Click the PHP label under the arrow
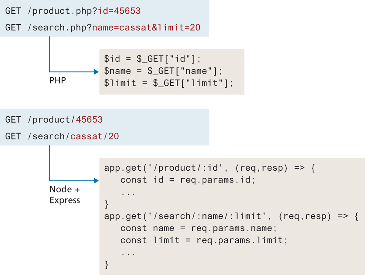Image resolution: width=365 pixels, height=275 pixels. tap(57, 81)
